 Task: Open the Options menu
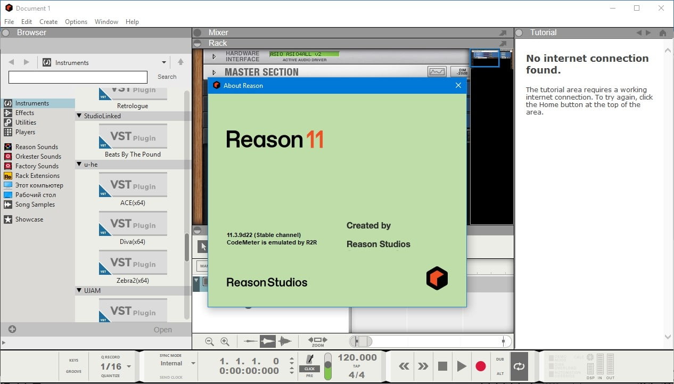pyautogui.click(x=76, y=22)
